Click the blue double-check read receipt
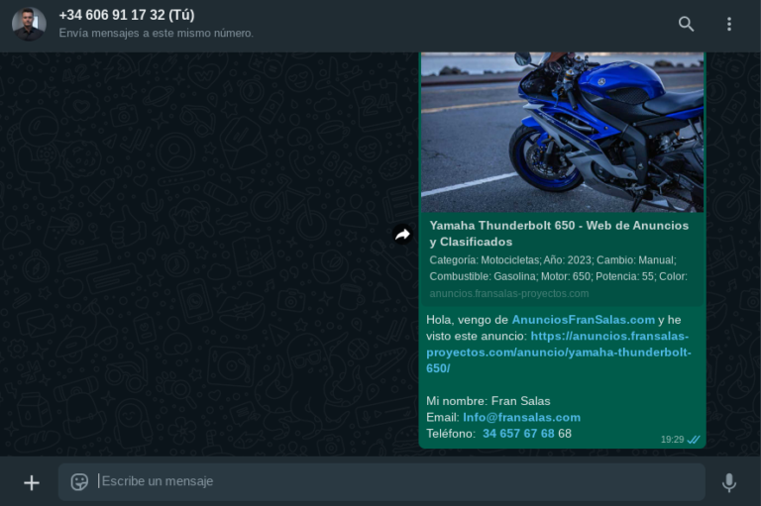This screenshot has height=506, width=761. pos(694,440)
